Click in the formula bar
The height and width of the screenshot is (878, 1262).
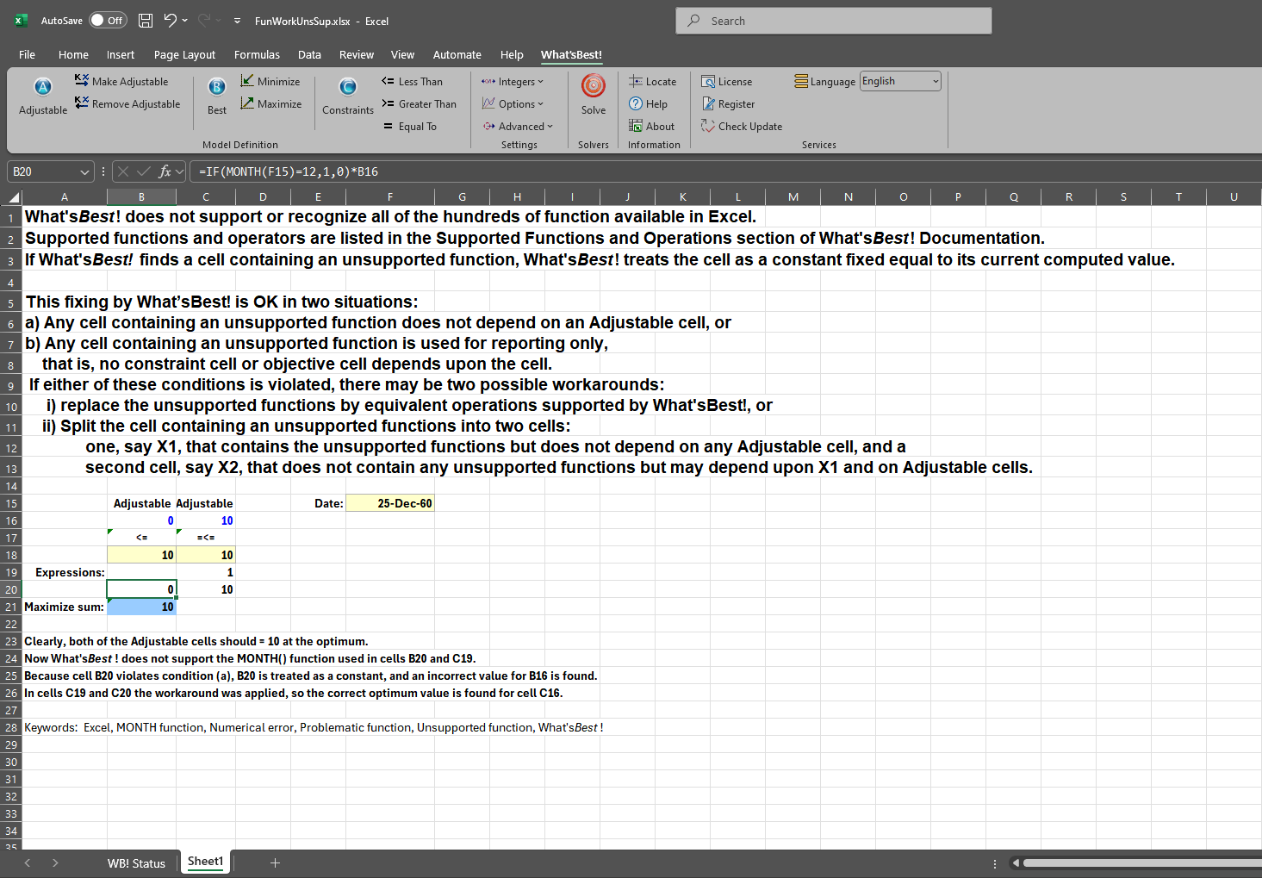click(724, 171)
